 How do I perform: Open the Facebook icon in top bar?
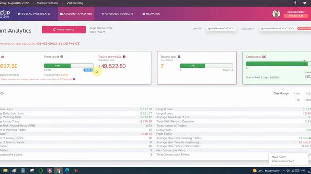(x=295, y=3)
